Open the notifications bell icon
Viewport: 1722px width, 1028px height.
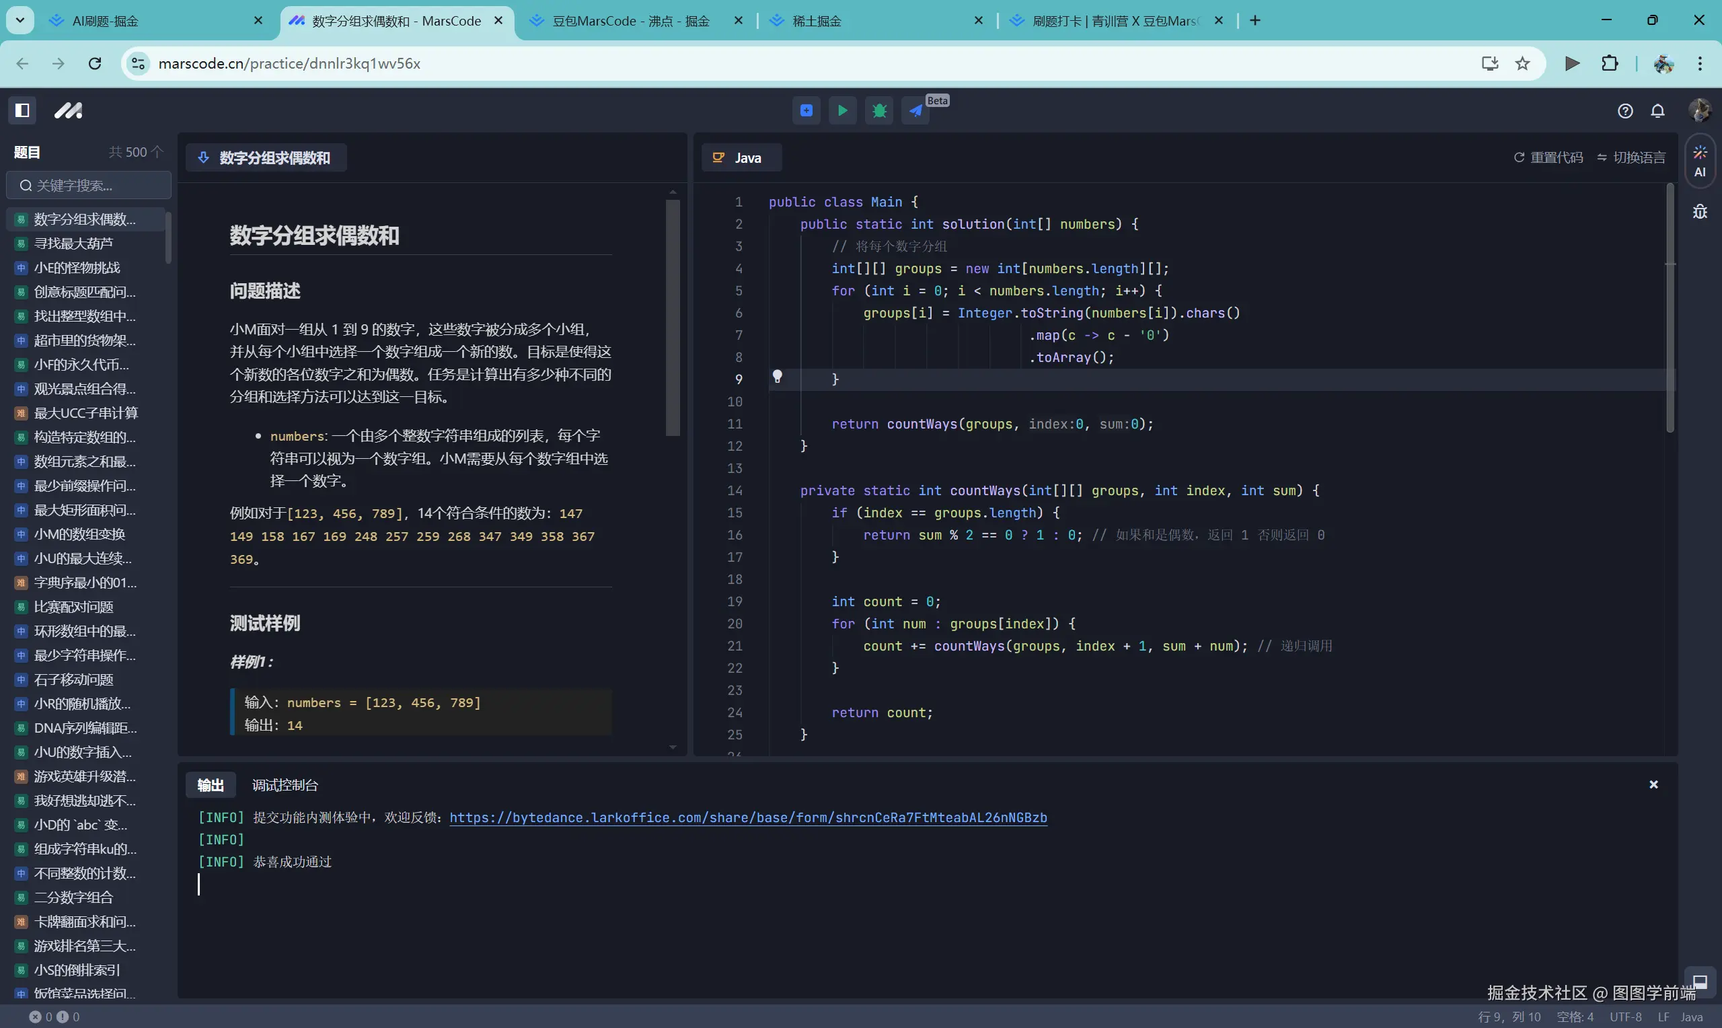coord(1657,111)
